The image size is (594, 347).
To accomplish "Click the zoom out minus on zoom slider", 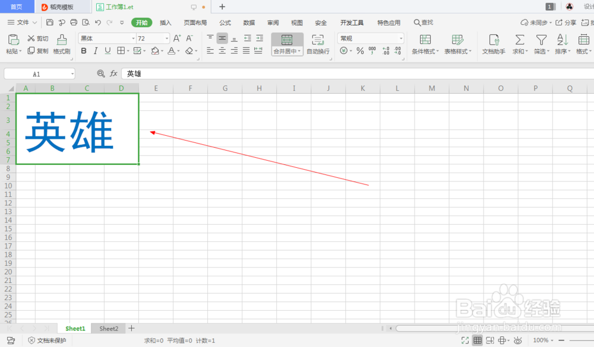I will point(561,340).
